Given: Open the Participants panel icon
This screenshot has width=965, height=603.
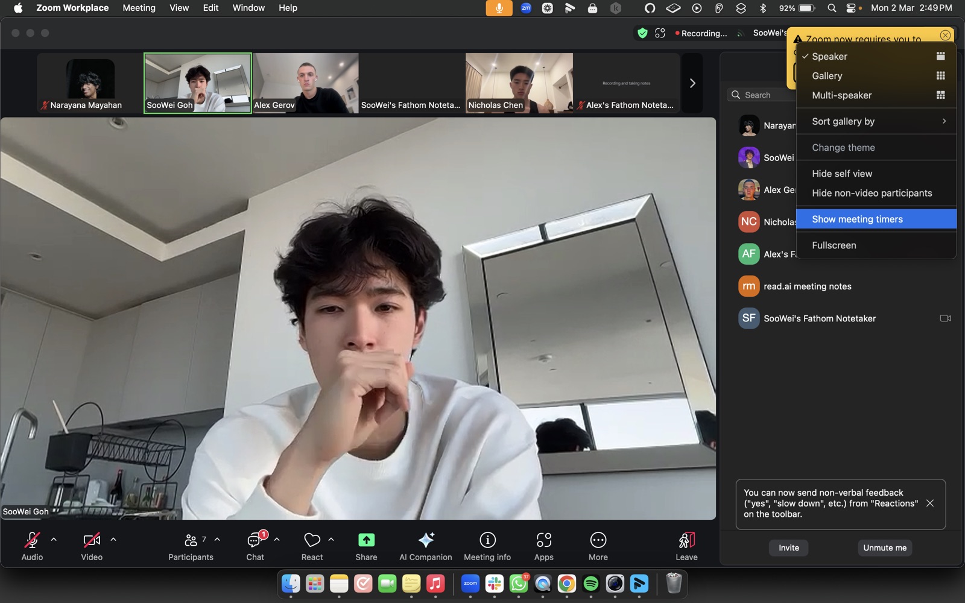Looking at the screenshot, I should pyautogui.click(x=191, y=540).
